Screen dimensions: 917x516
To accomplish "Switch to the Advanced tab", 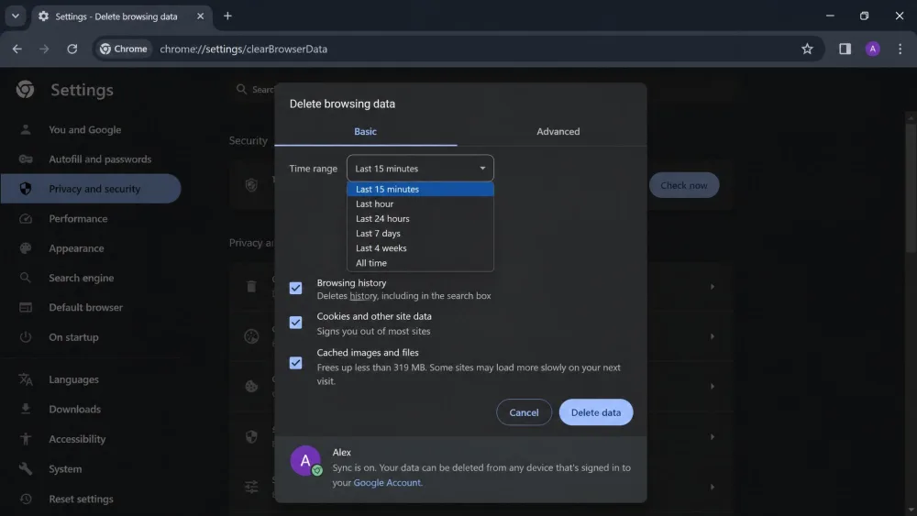I will click(558, 131).
